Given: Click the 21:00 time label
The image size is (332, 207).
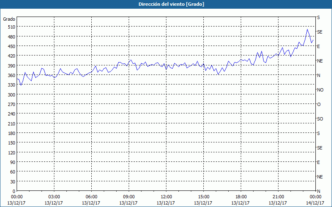Looking at the screenshot, I should 278,197.
